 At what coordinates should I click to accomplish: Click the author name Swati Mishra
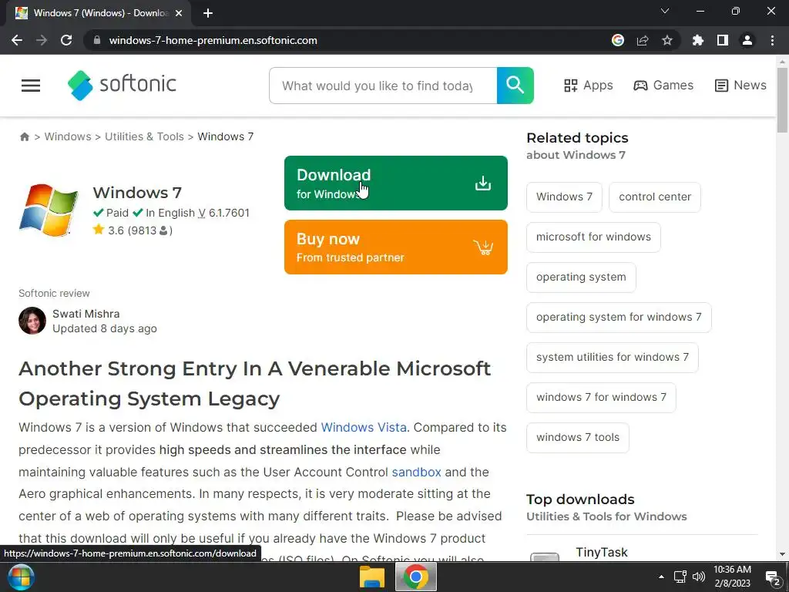(86, 314)
